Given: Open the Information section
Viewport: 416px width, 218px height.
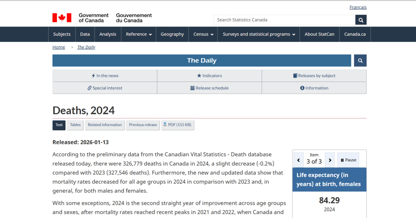Looking at the screenshot, I should tap(314, 88).
